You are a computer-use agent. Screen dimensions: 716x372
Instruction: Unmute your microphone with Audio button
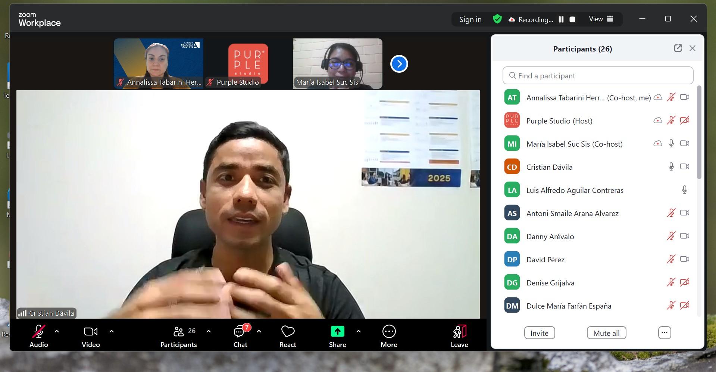coord(39,336)
